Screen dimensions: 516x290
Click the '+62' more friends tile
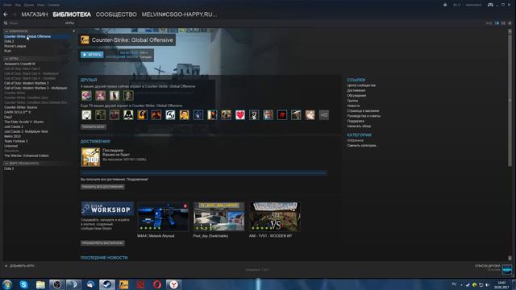324,114
